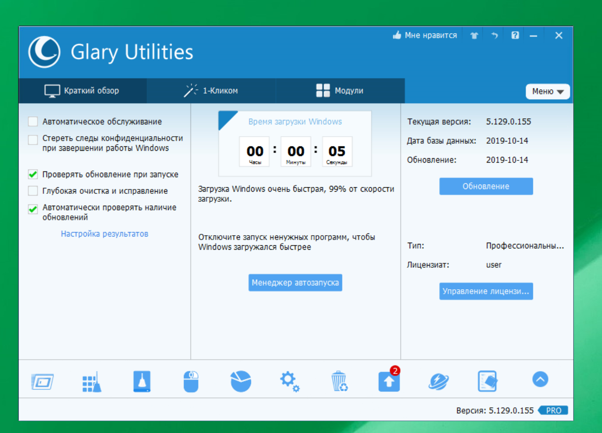The height and width of the screenshot is (433, 602).
Task: Click the t-shirt skin icon
Action: [x=474, y=36]
